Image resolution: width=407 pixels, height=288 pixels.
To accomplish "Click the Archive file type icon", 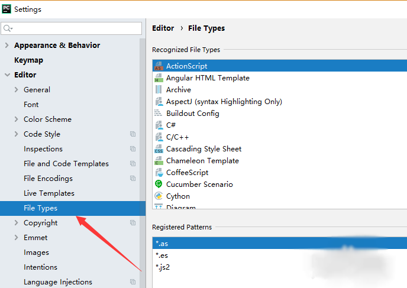I will coord(159,90).
